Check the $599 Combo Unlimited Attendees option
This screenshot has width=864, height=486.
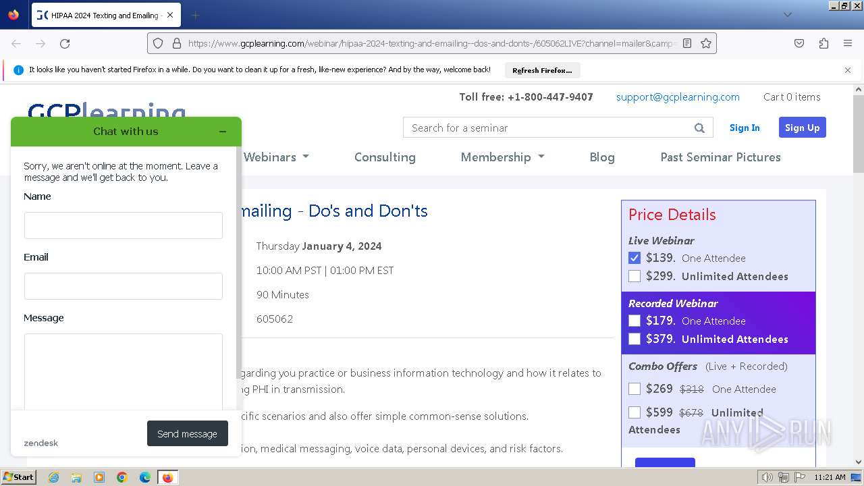(634, 412)
